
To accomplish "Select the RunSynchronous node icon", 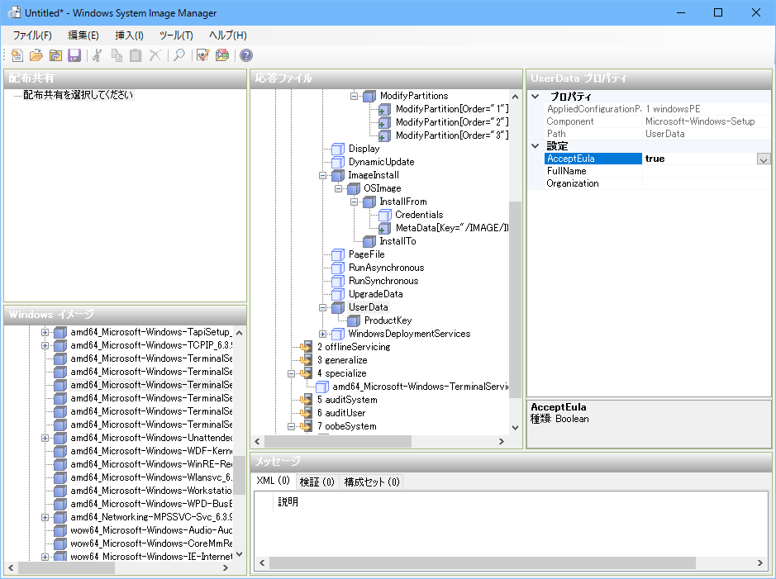I will click(x=338, y=281).
